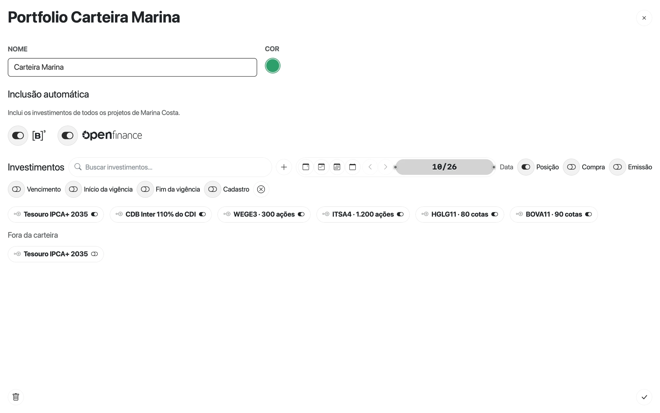Open the green color picker swatch
660x413 pixels.
pyautogui.click(x=273, y=66)
